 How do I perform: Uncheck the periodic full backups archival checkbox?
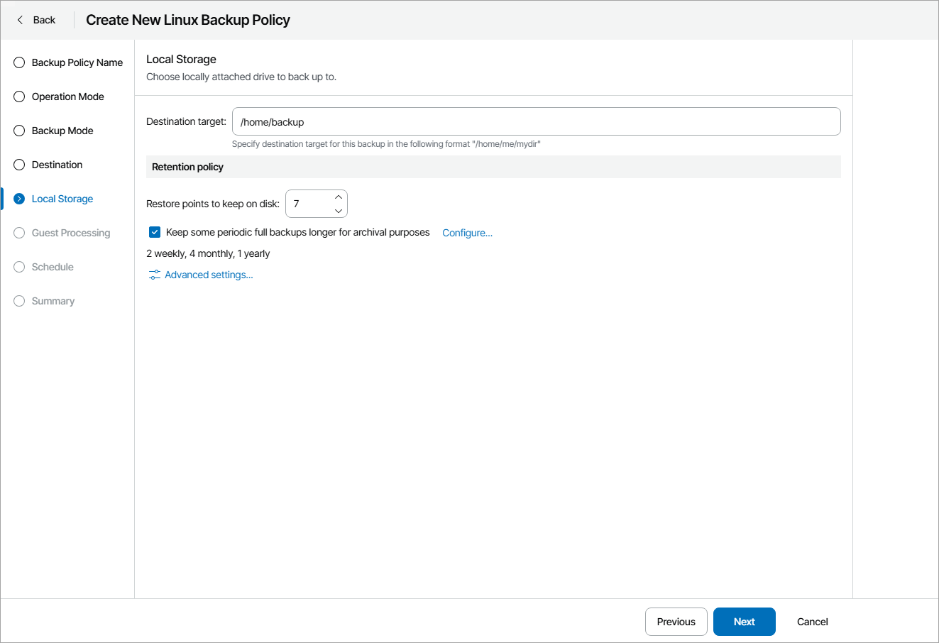(154, 232)
